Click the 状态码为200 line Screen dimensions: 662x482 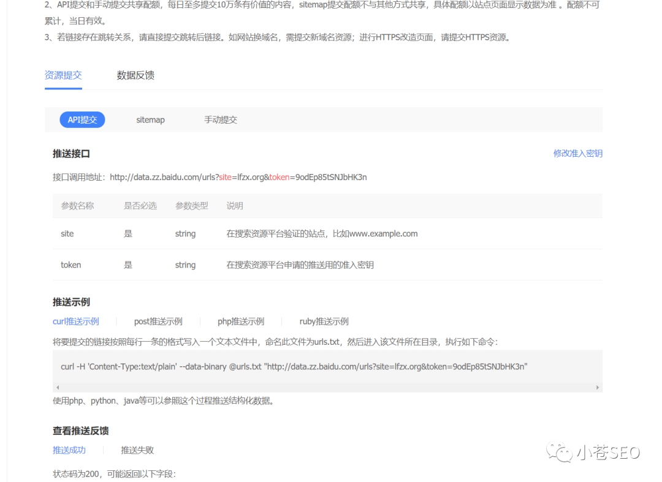click(x=115, y=474)
